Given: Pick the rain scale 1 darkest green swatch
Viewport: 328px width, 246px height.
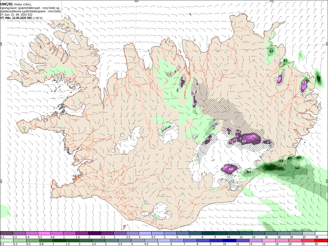Looking at the screenshot, I should pos(59,241).
